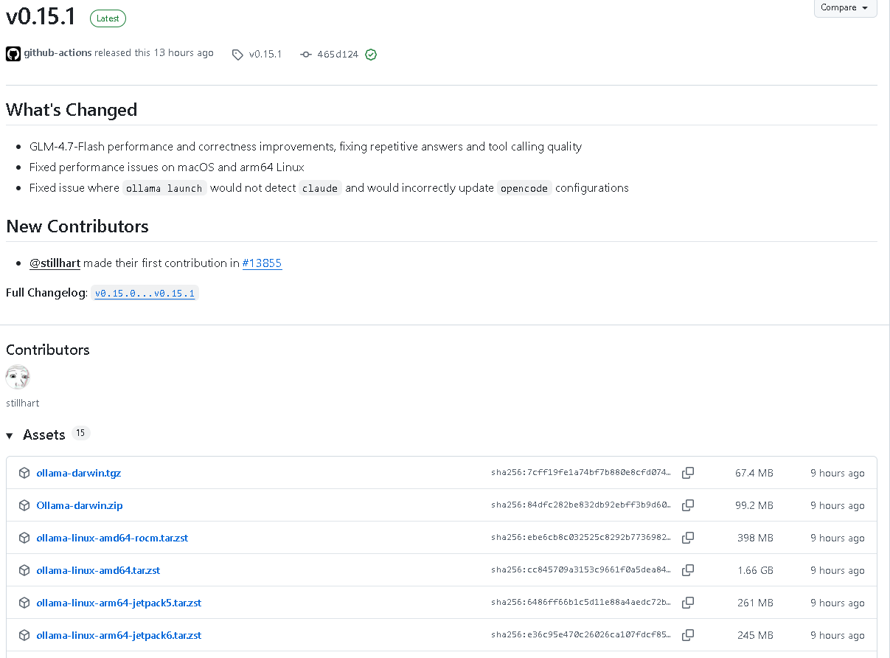
Task: Click the Latest release badge
Action: 108,18
